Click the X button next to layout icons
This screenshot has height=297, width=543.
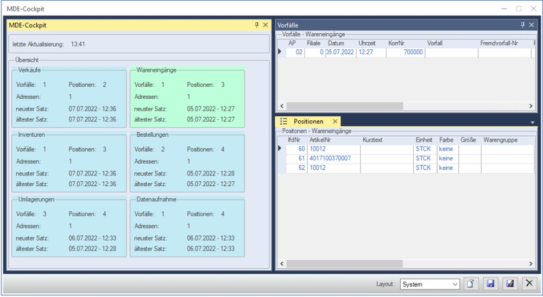[529, 284]
